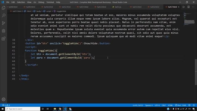Change indentation via Spaces: 4
This screenshot has height=111, width=197.
[x=149, y=105]
